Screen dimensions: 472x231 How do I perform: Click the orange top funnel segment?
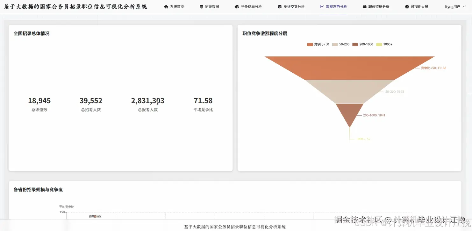click(350, 68)
